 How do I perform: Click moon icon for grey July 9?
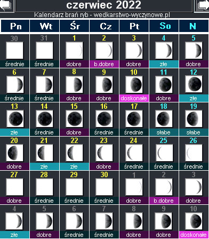(x=164, y=221)
